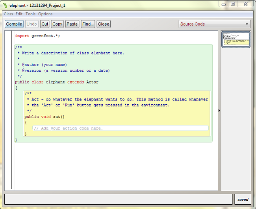256x209 pixels.
Task: Click 'Write a description of class elephant here.' line
Action: pyautogui.click(x=71, y=53)
